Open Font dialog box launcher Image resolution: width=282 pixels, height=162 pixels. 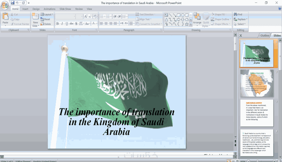tap(96, 30)
